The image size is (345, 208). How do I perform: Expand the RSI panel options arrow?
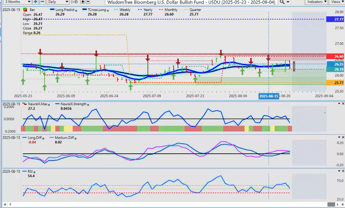[x=339, y=171]
